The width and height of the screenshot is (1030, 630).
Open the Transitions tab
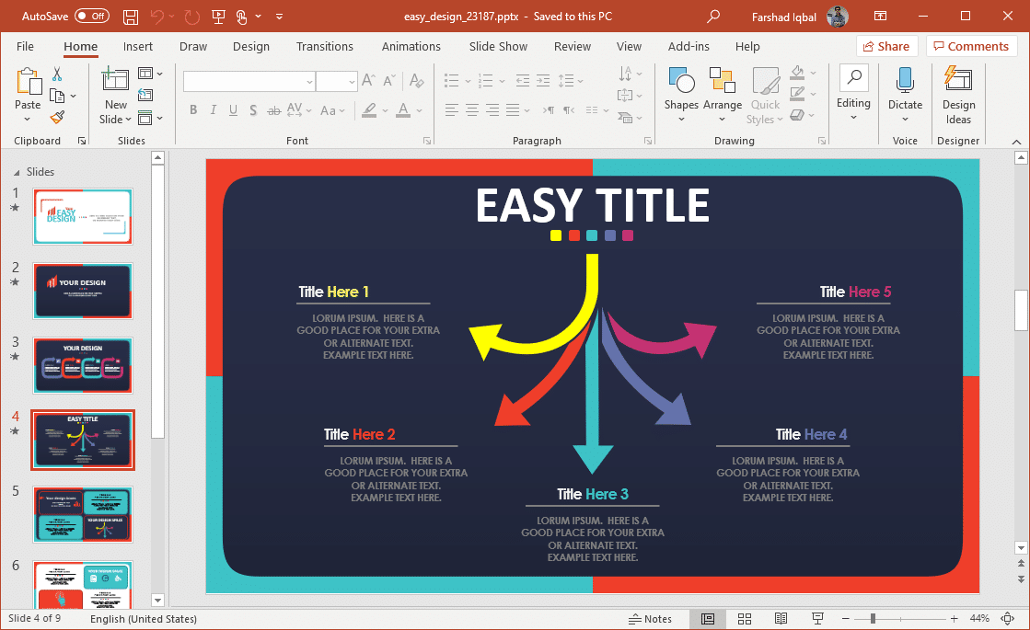point(324,46)
